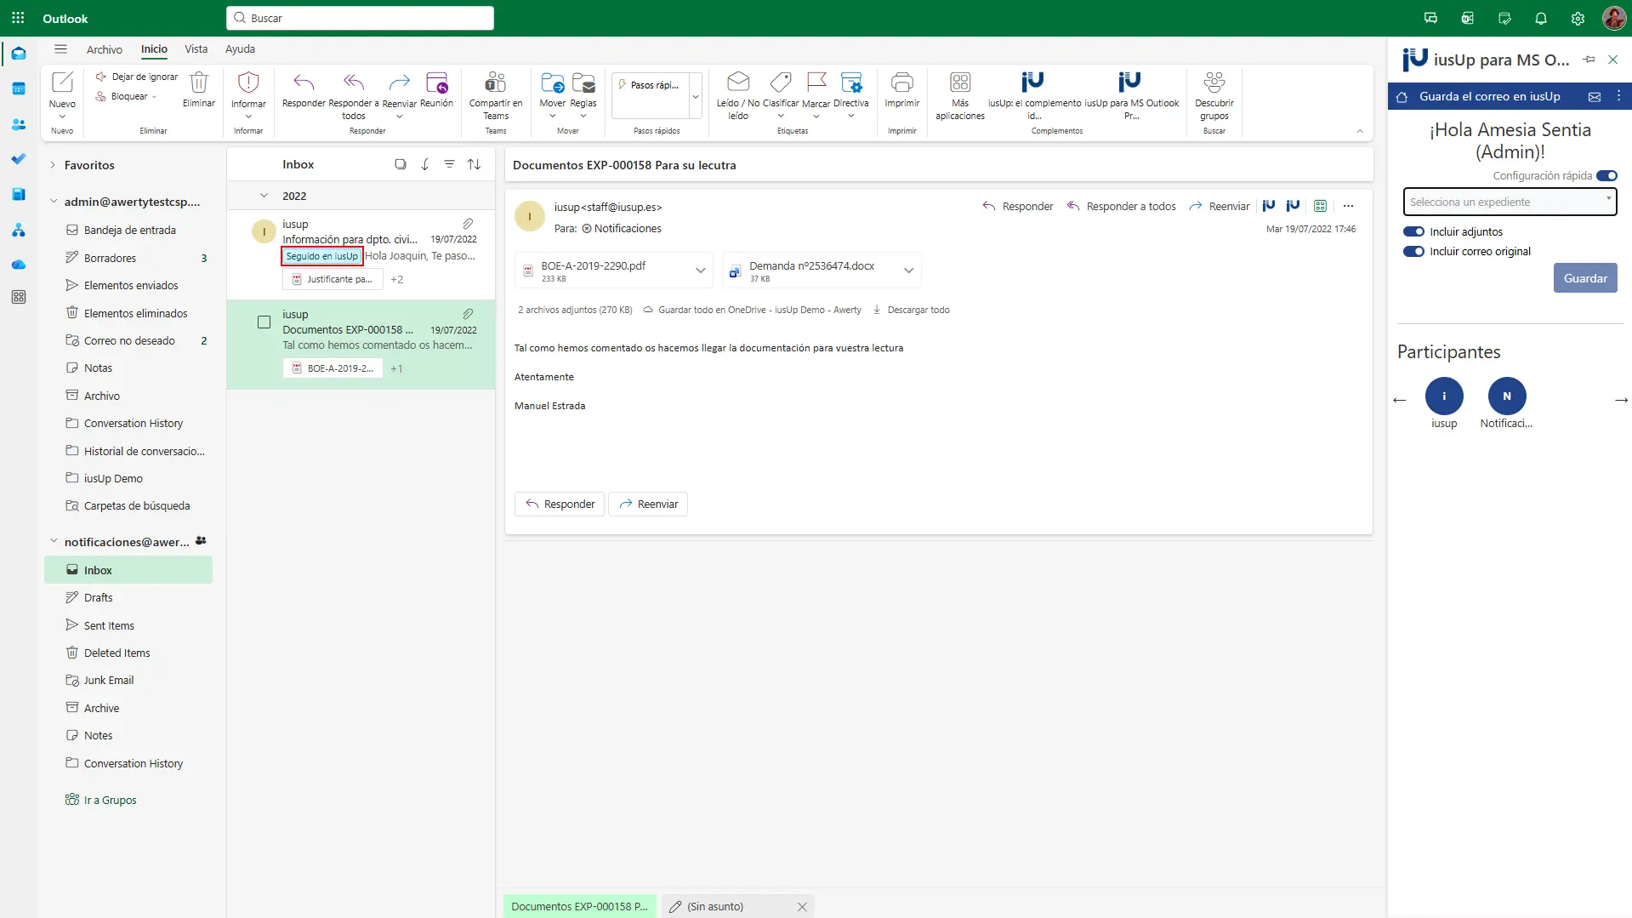Click Descargar todo attachments link
Image resolution: width=1632 pixels, height=918 pixels.
pos(918,310)
